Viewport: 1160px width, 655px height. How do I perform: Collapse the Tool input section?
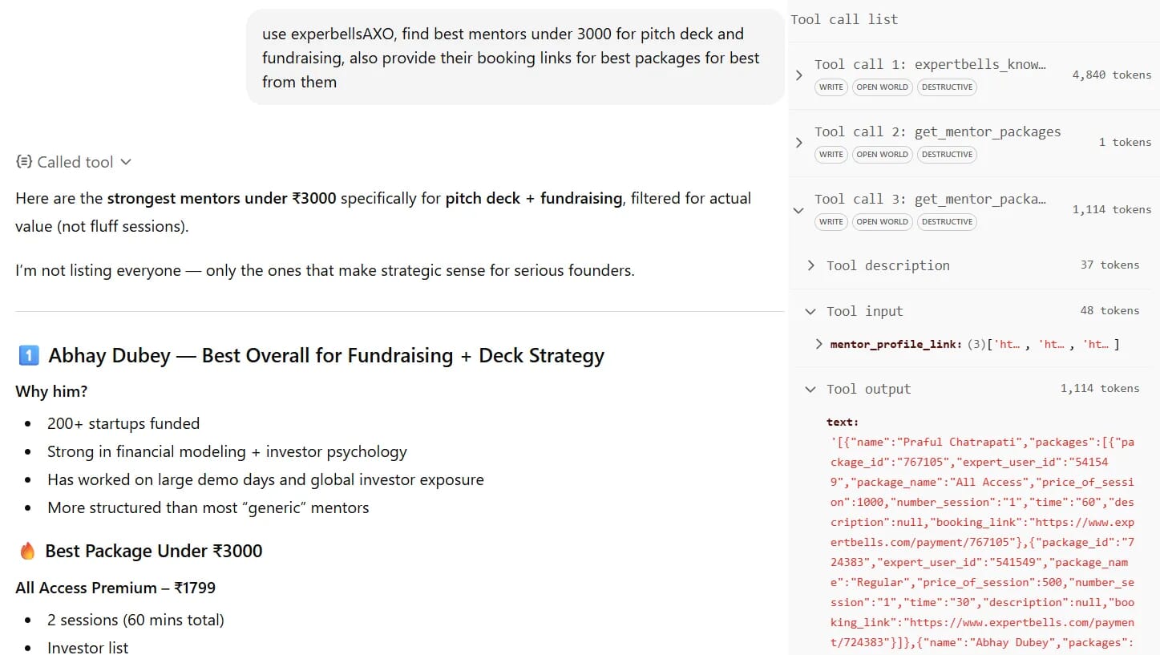click(810, 311)
